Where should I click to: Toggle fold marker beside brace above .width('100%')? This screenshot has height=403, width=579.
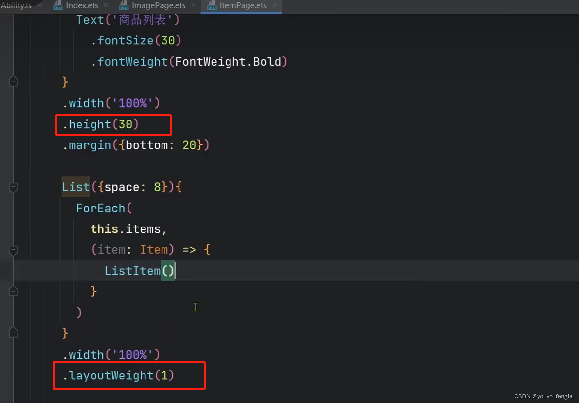[x=13, y=81]
